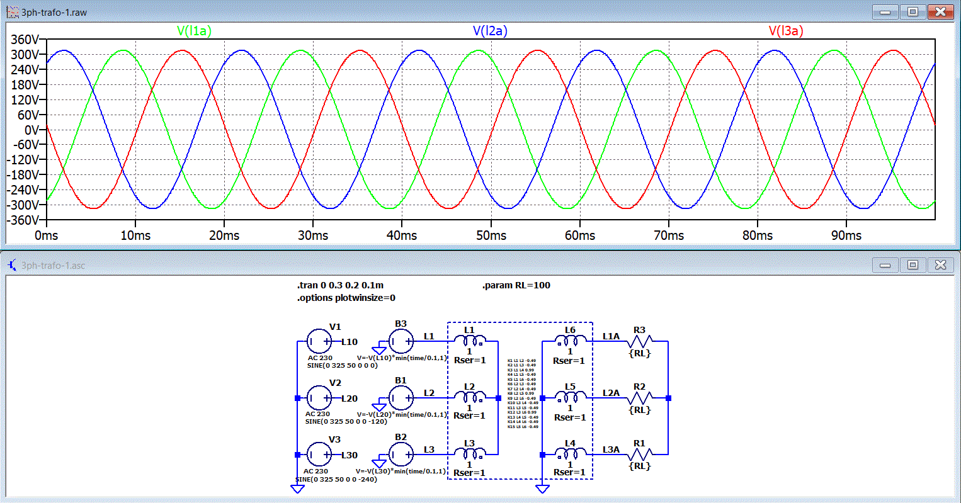Click the 3ph-trafo-1.asc window title
This screenshot has height=503, width=961.
tap(53, 266)
